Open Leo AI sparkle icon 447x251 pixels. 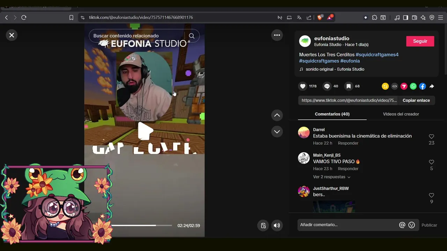coord(423,17)
